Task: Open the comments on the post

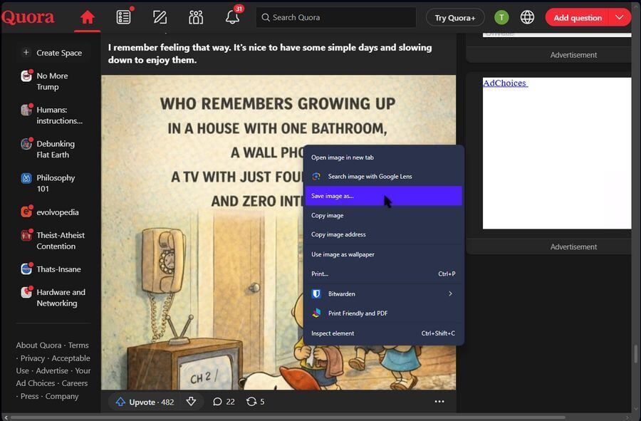Action: coord(224,402)
